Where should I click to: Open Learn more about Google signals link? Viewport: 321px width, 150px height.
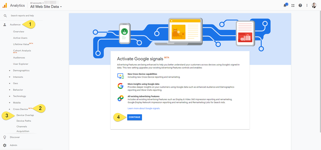click(x=144, y=108)
